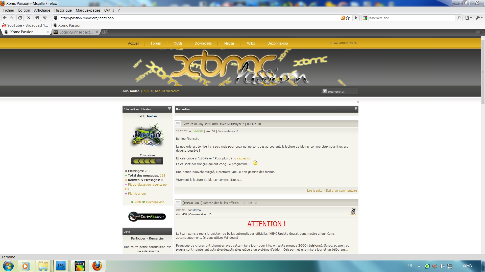This screenshot has width=485, height=272.
Task: Open YouTube bookmark in bookmarks bar
Action: tap(25, 25)
